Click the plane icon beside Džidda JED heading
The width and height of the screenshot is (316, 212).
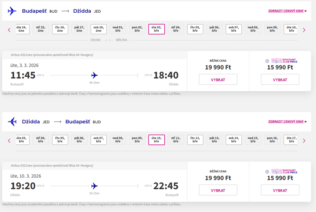12,122
